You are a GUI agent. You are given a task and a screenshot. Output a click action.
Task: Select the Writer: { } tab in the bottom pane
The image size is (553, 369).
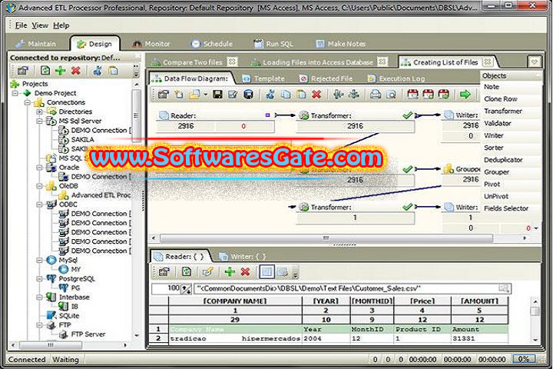(243, 256)
